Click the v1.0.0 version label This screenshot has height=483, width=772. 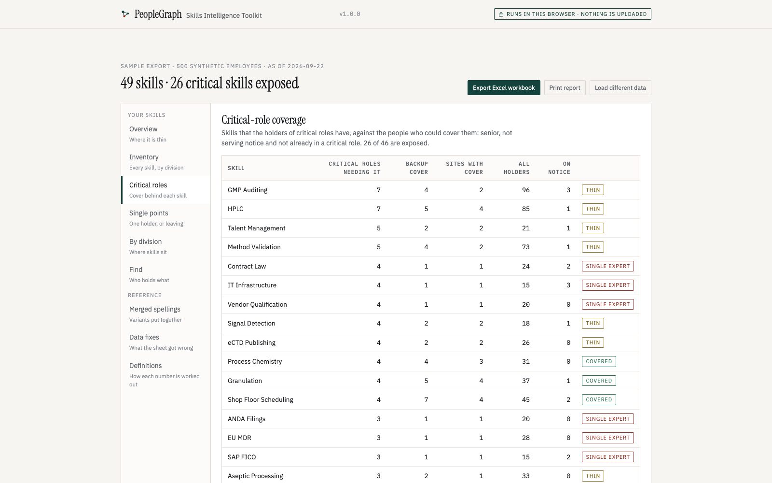click(x=350, y=14)
